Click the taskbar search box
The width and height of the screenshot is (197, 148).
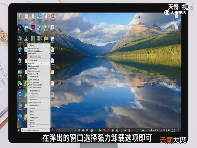(35, 130)
